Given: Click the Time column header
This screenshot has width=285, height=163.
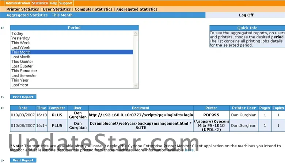Looking at the screenshot, I should click(41, 108).
